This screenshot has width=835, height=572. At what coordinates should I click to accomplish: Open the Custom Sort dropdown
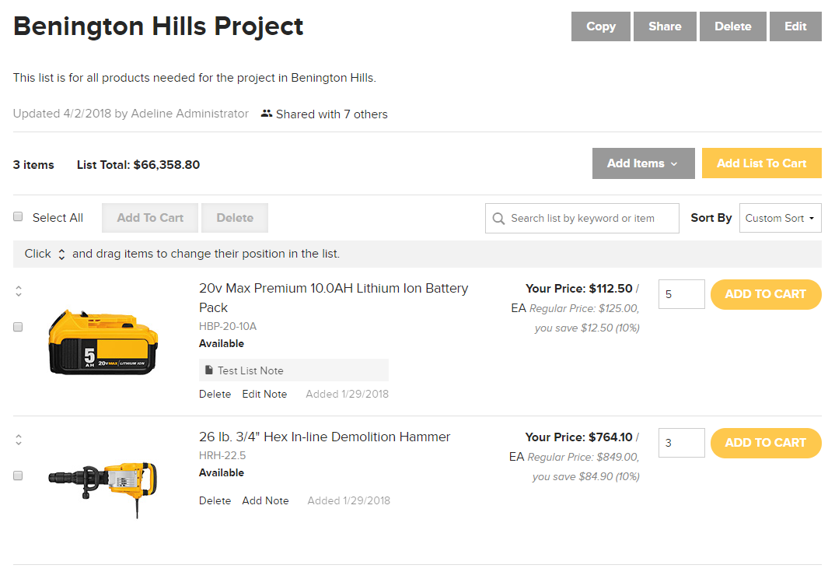[780, 218]
